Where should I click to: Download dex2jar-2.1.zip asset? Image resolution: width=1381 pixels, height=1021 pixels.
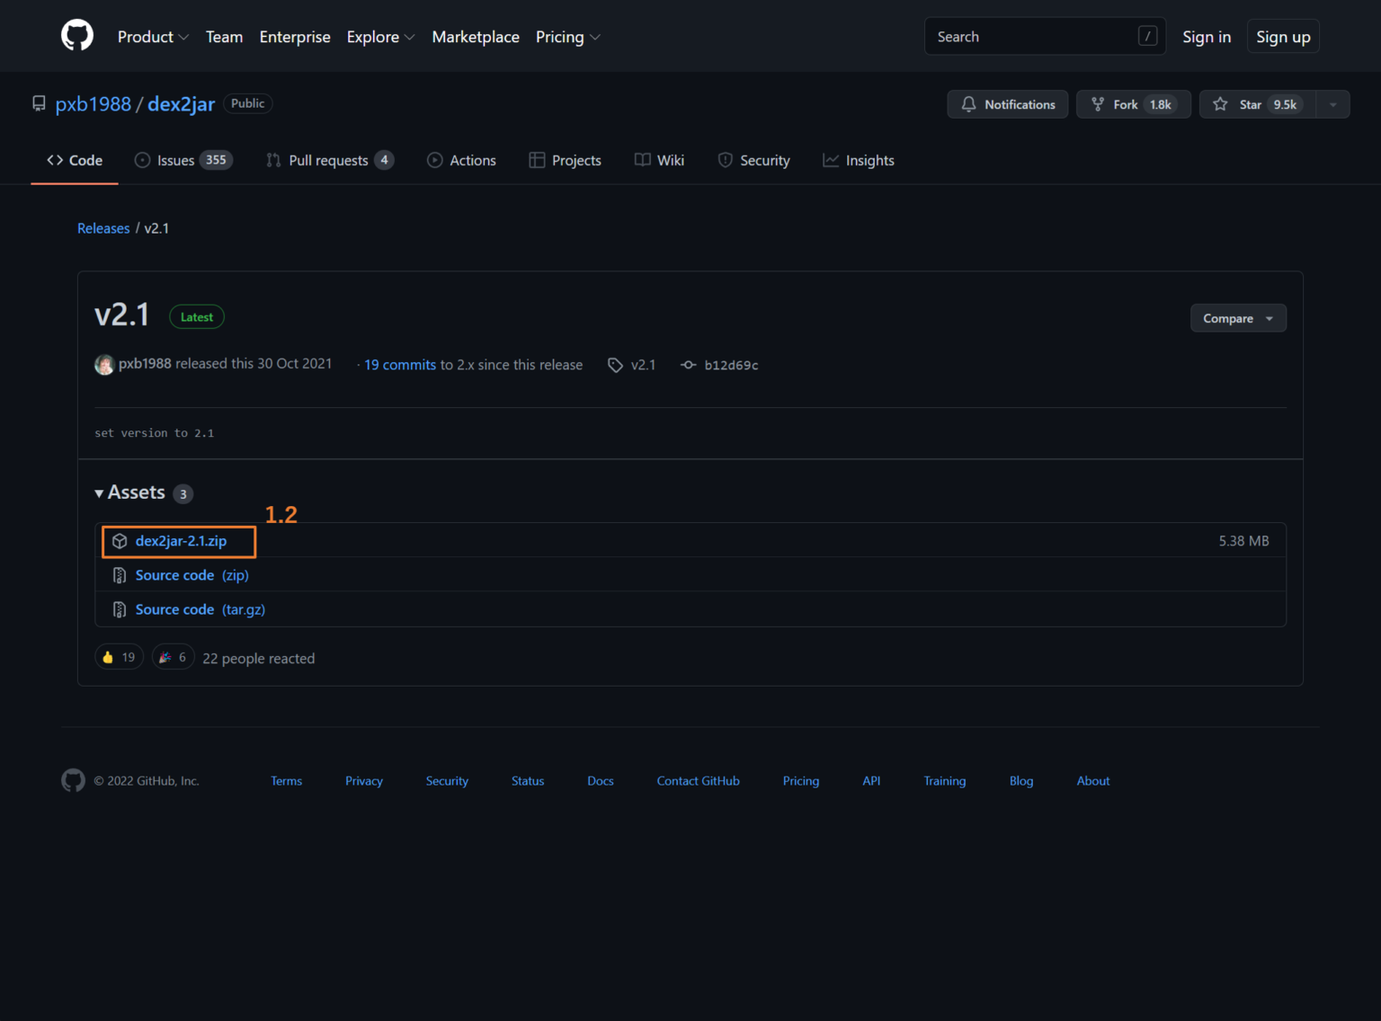181,541
